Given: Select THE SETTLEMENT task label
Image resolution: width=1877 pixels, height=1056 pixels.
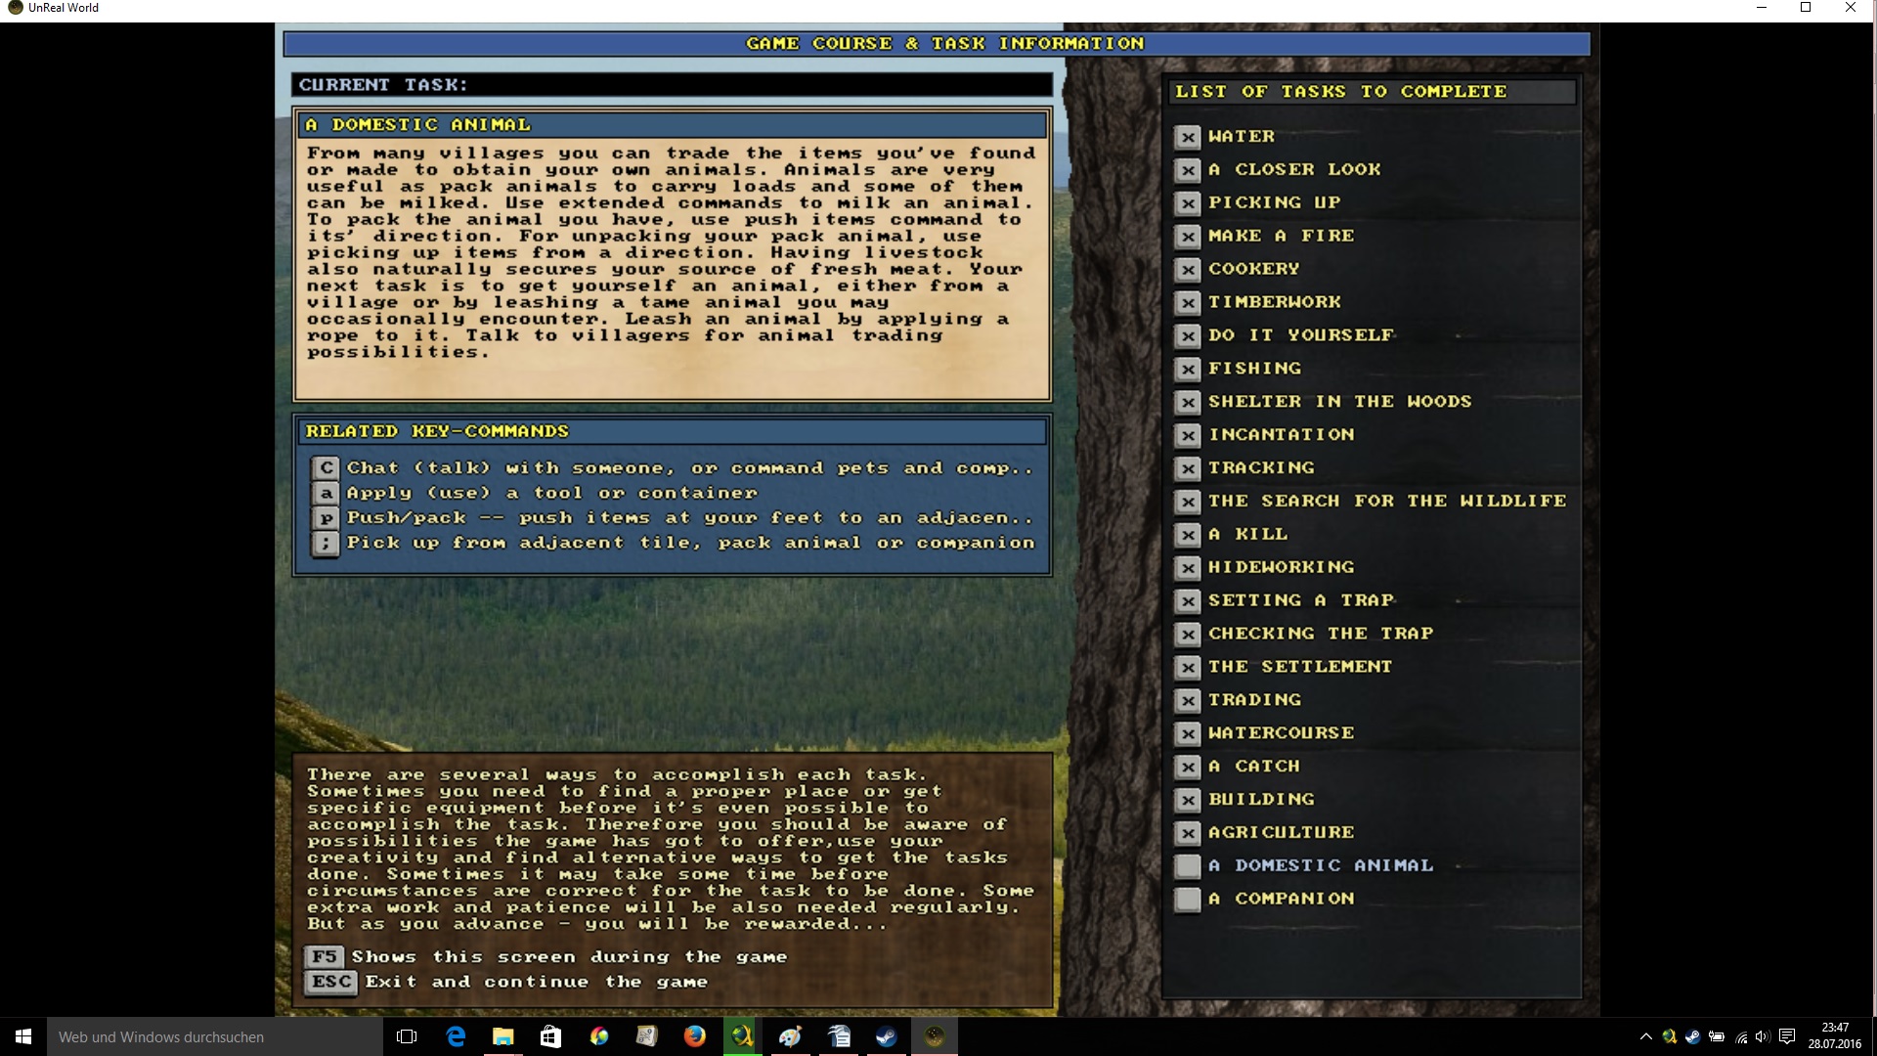Looking at the screenshot, I should pos(1300,668).
